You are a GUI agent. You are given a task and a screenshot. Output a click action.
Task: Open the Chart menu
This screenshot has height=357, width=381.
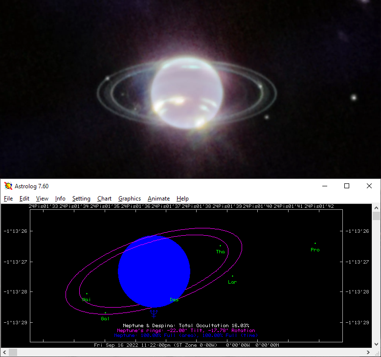(104, 199)
